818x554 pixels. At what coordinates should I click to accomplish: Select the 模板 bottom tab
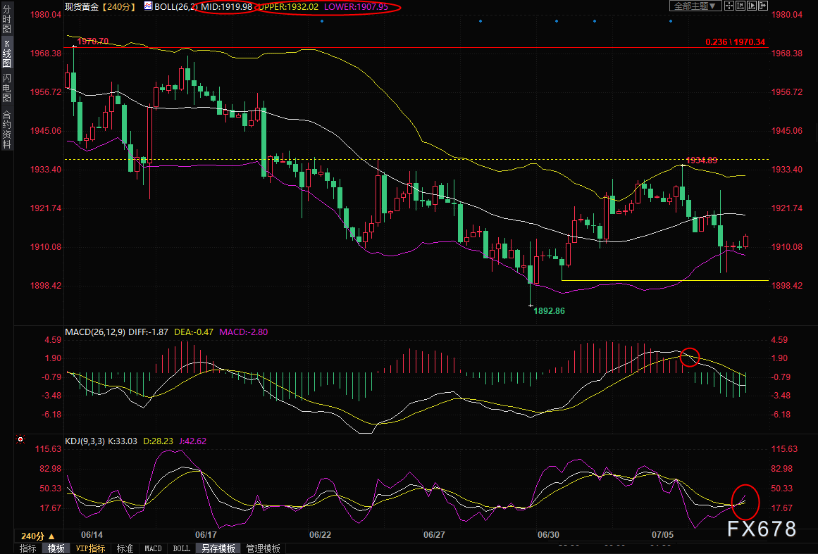coord(56,548)
